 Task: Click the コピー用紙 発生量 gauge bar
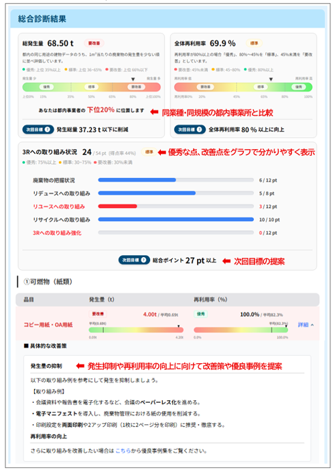tap(136, 330)
